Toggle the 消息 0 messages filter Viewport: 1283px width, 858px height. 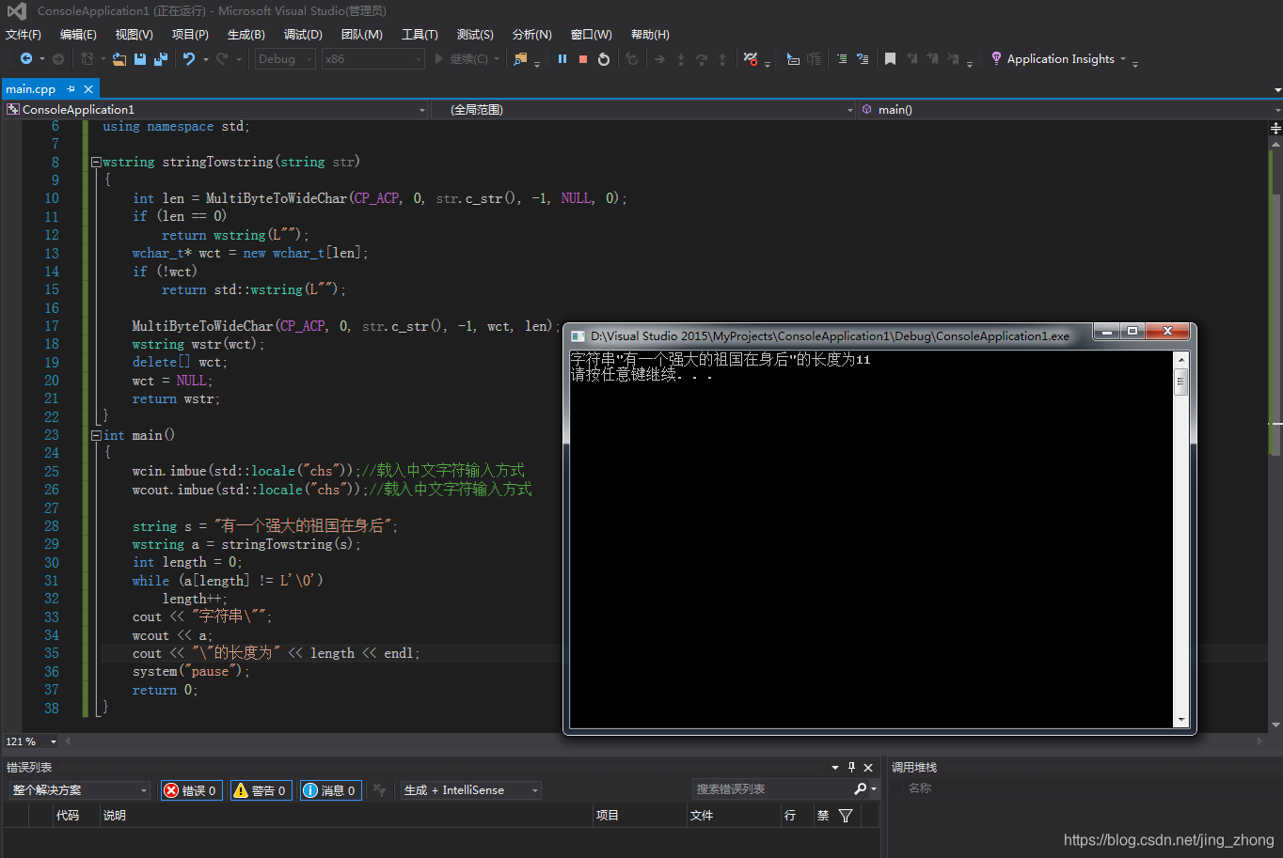point(330,789)
